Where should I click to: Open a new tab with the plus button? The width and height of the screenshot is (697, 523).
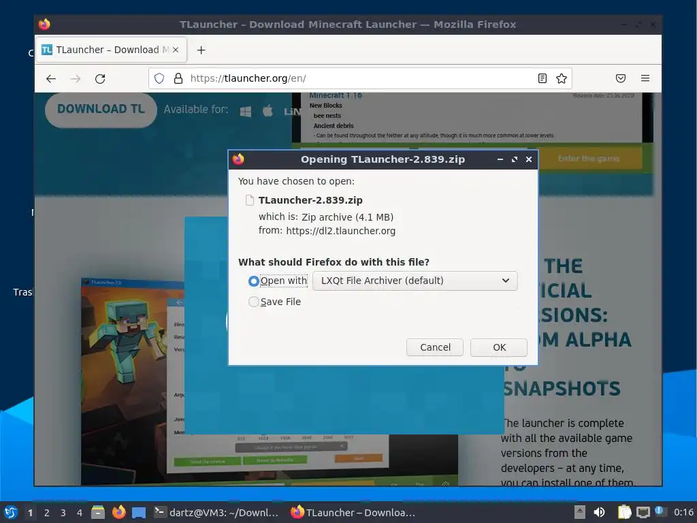pos(201,50)
